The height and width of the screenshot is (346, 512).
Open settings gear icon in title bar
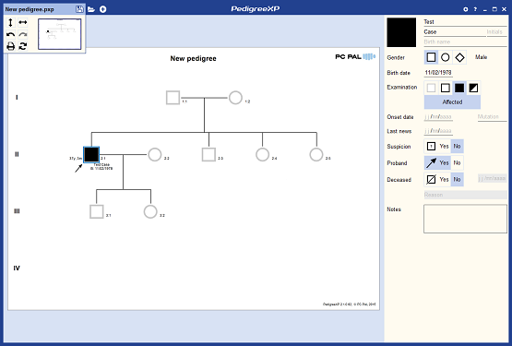click(466, 9)
